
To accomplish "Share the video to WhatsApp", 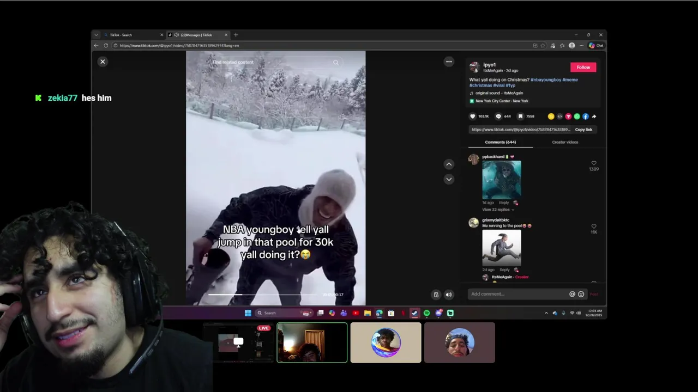I will tap(577, 116).
